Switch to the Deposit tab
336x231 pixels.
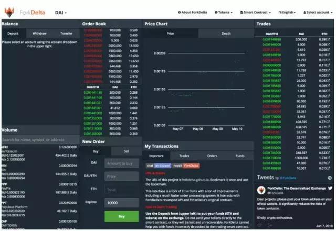pyautogui.click(x=13, y=34)
